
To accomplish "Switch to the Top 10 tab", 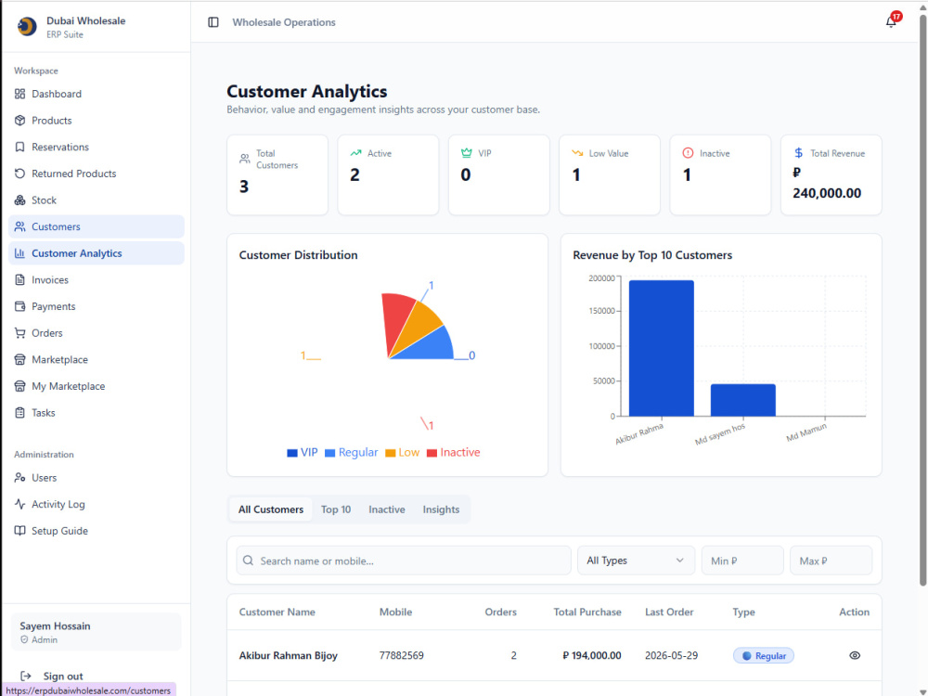I will tap(336, 509).
